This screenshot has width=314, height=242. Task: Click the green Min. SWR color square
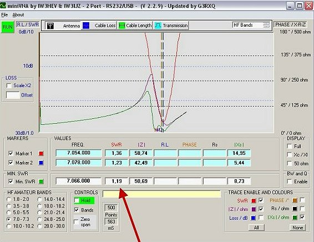[x=41, y=181]
